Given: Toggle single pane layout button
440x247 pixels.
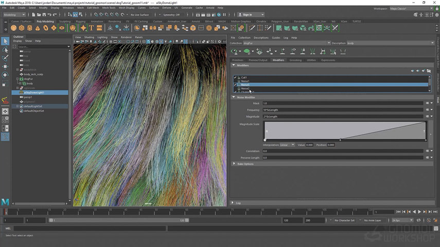Looking at the screenshot, I should coord(5,111).
